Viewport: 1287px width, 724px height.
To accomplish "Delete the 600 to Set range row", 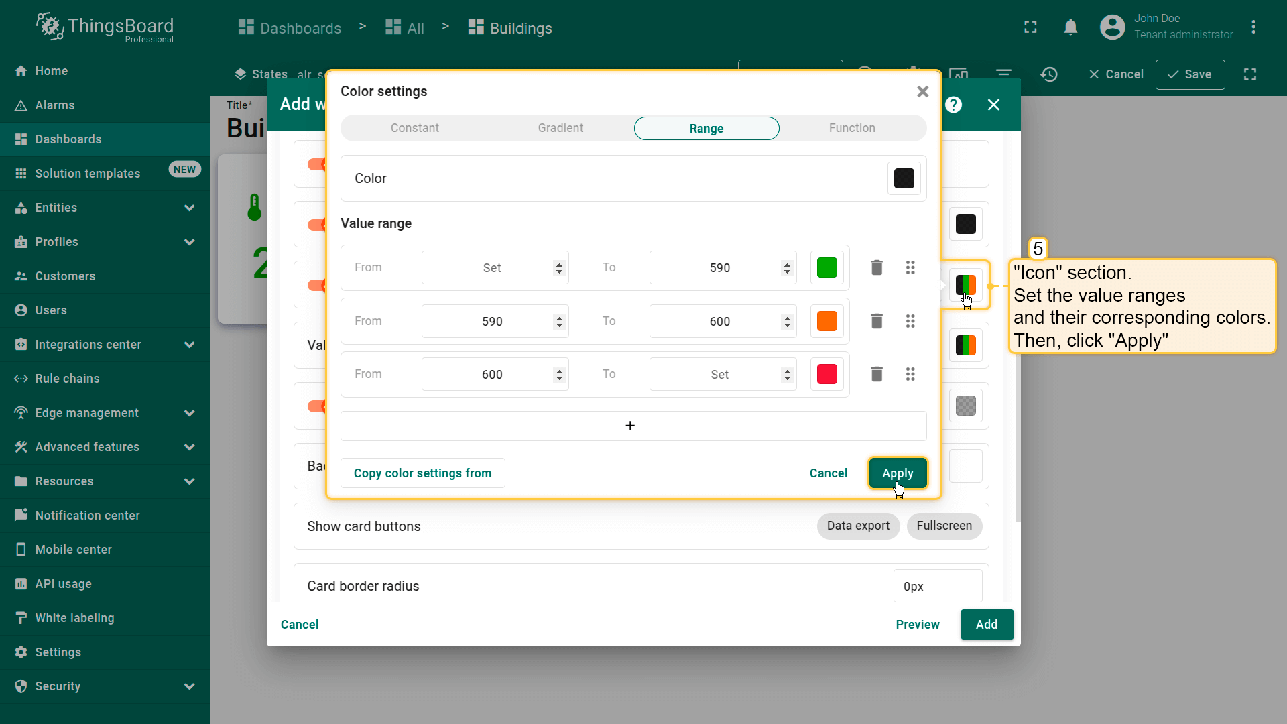I will point(876,374).
